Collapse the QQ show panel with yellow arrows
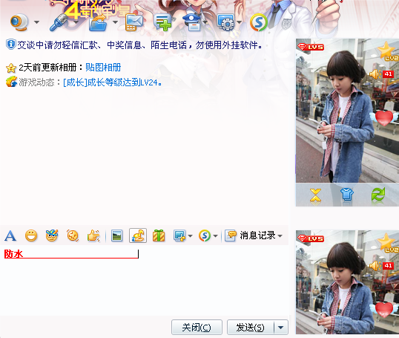 (x=315, y=196)
